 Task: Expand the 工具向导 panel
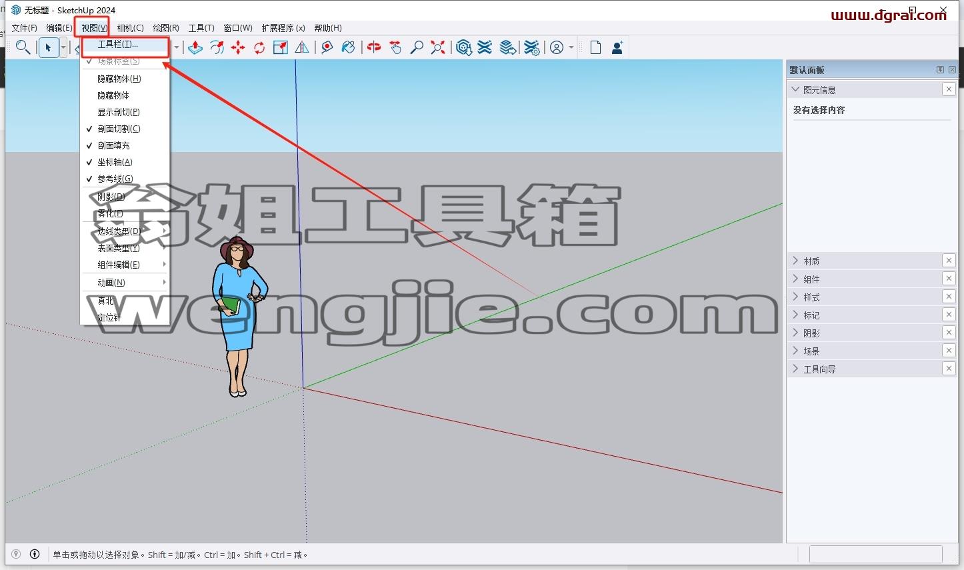795,369
